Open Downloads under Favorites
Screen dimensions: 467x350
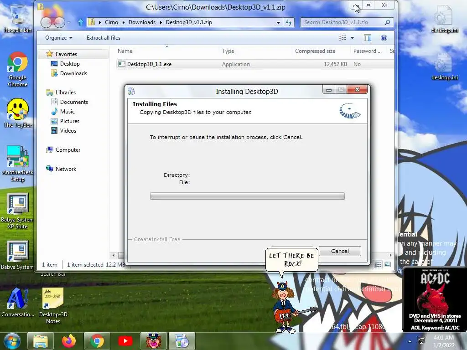(x=73, y=73)
